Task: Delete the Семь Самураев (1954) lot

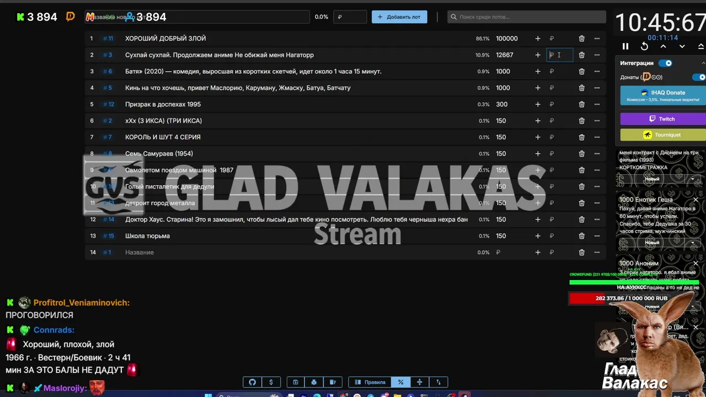Action: [x=581, y=154]
